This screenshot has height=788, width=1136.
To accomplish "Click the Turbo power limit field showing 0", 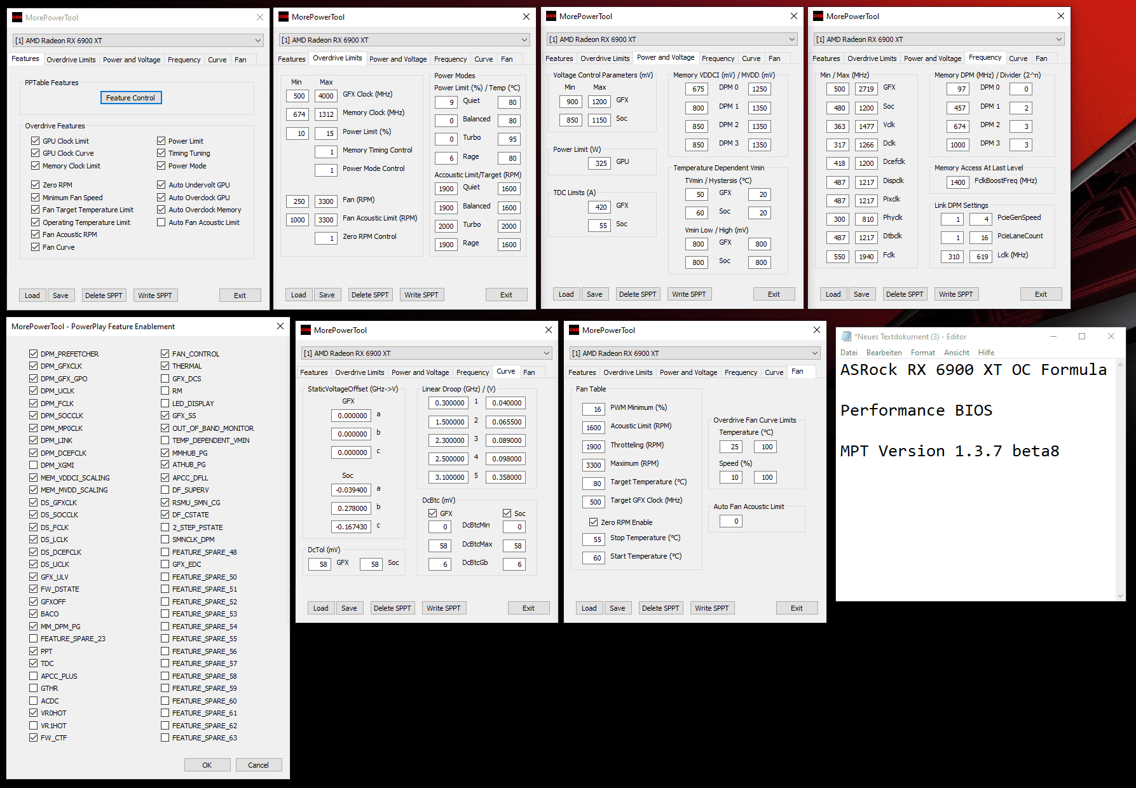I will [446, 139].
